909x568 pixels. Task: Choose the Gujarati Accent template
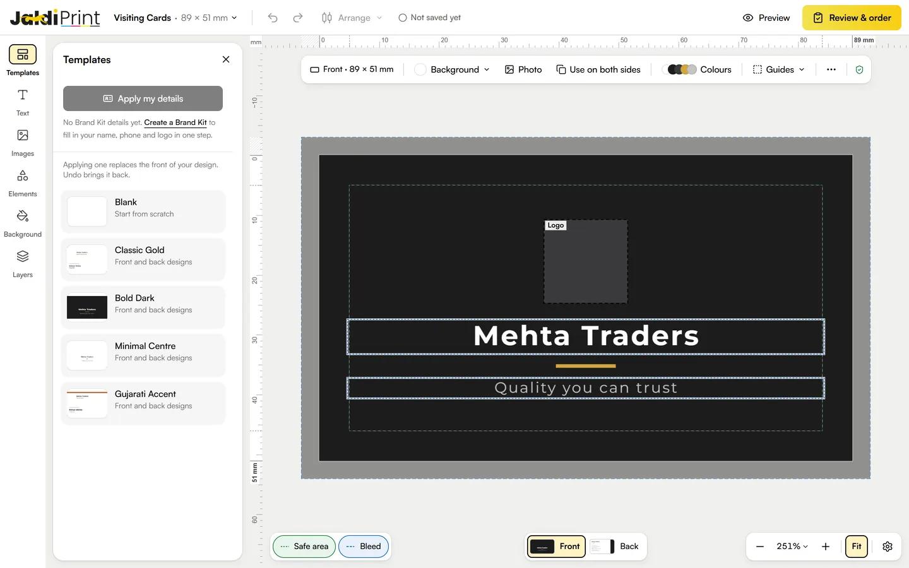coord(143,403)
